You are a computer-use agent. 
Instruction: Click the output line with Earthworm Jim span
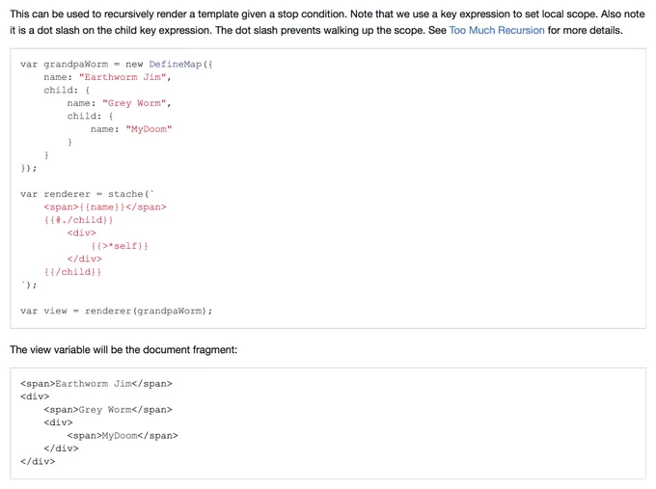pyautogui.click(x=96, y=384)
